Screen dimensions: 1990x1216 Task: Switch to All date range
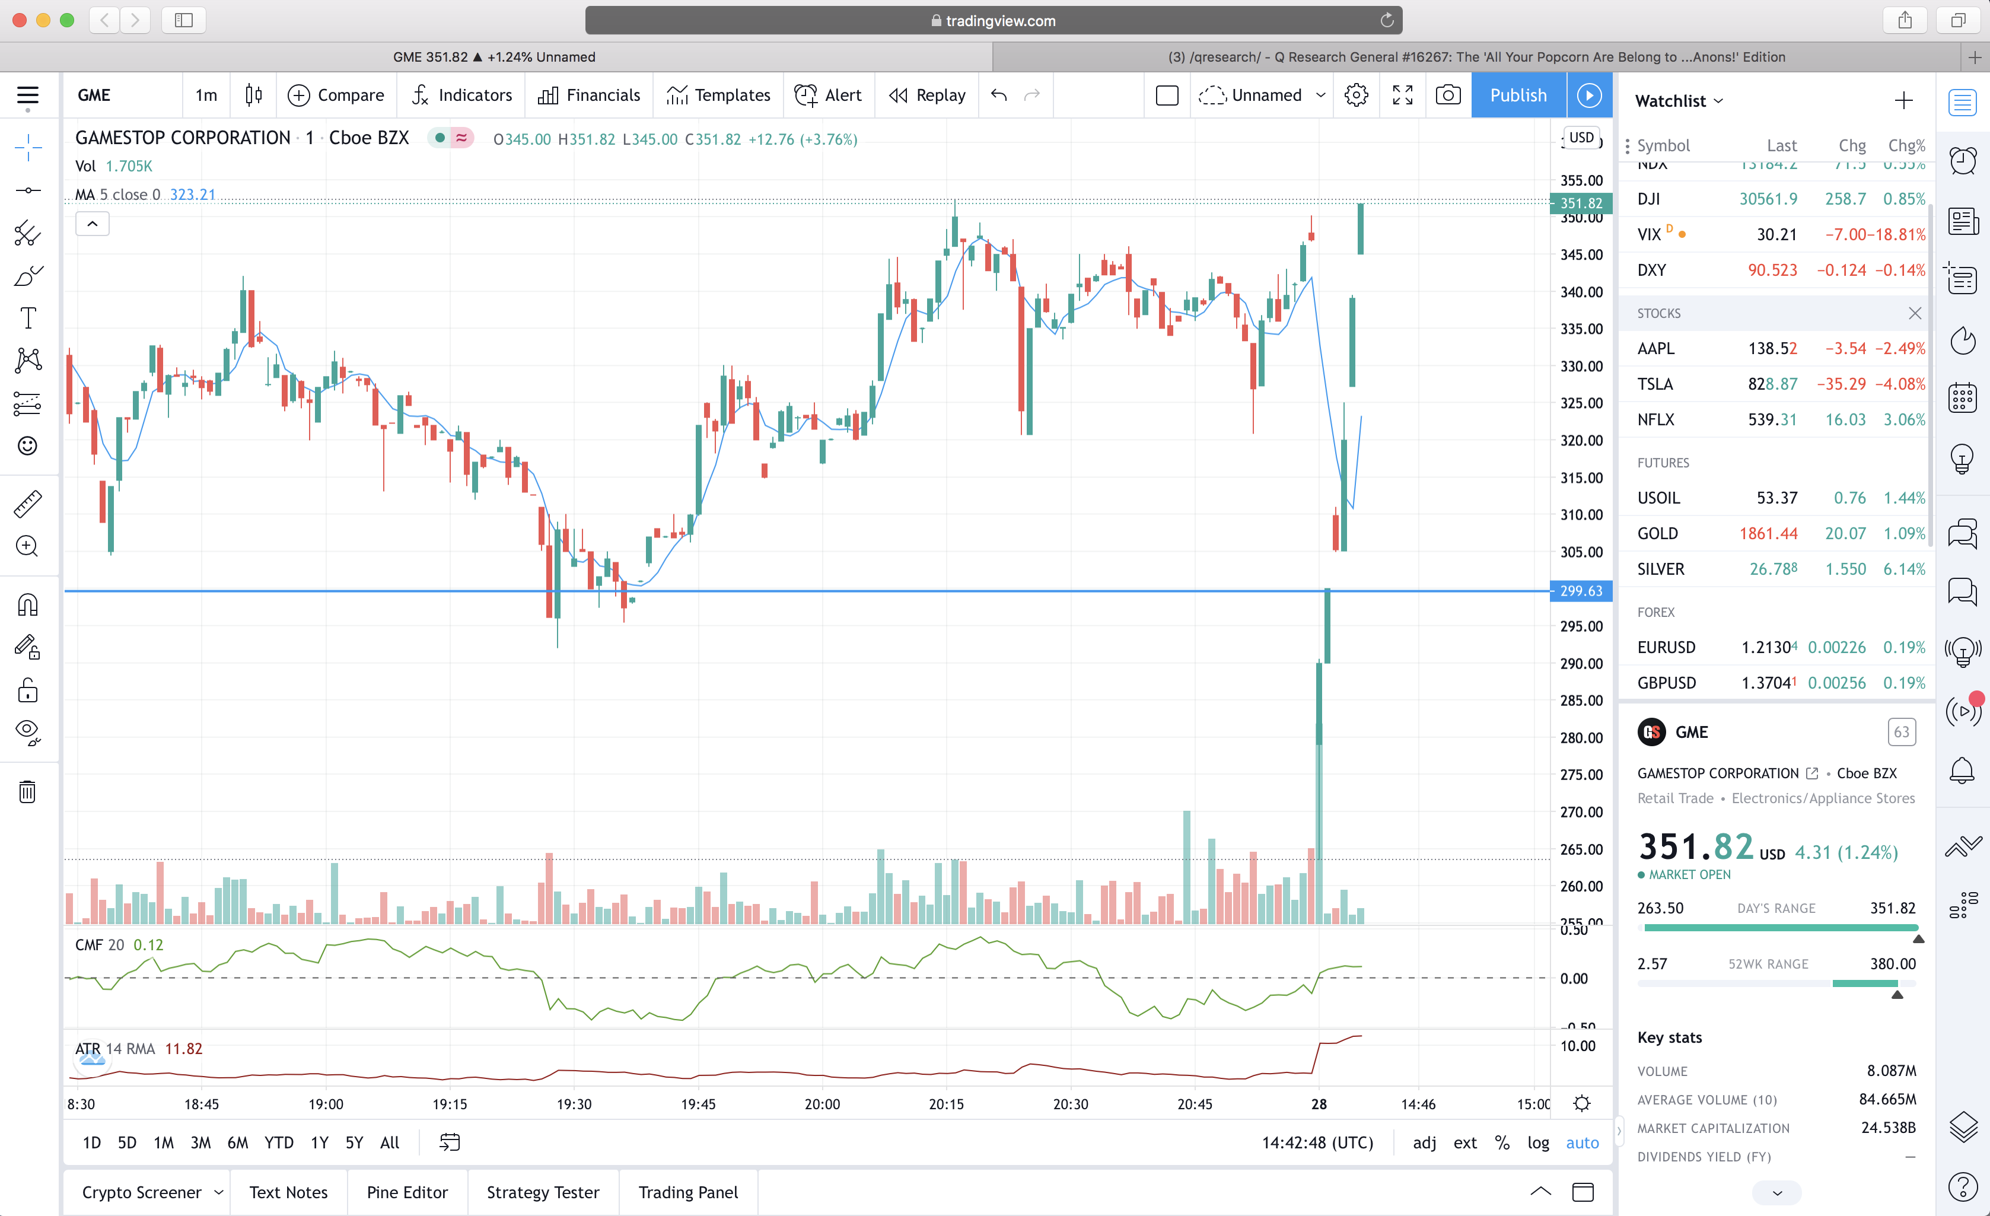pyautogui.click(x=390, y=1142)
